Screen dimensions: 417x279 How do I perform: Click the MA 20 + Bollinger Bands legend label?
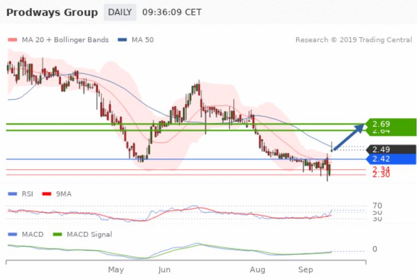tap(65, 40)
